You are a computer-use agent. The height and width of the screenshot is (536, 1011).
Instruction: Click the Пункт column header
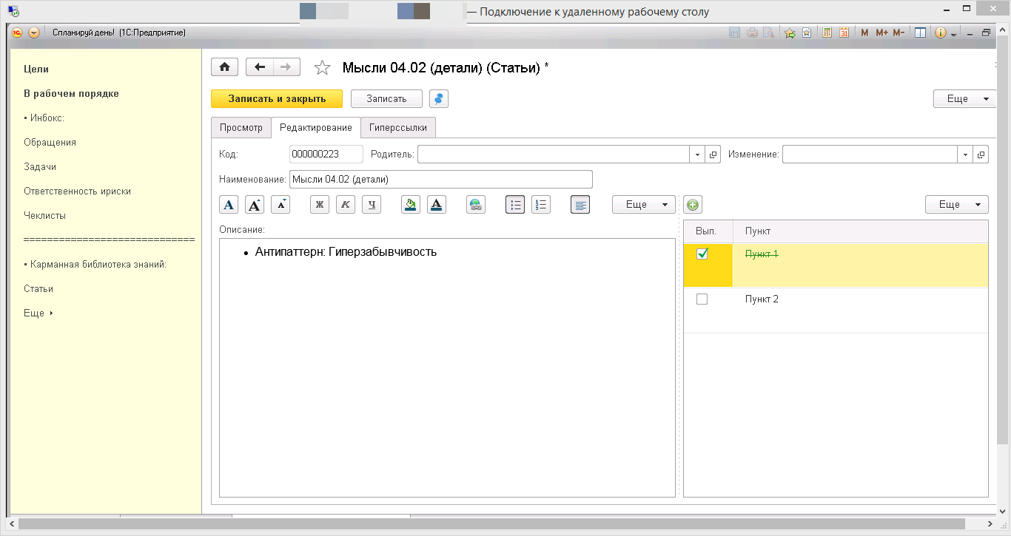(860, 231)
